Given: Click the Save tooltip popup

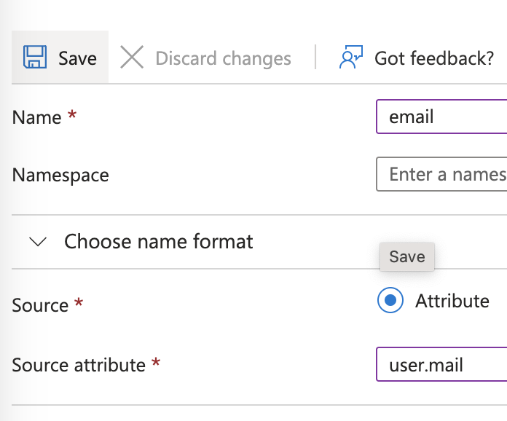Looking at the screenshot, I should 407,256.
